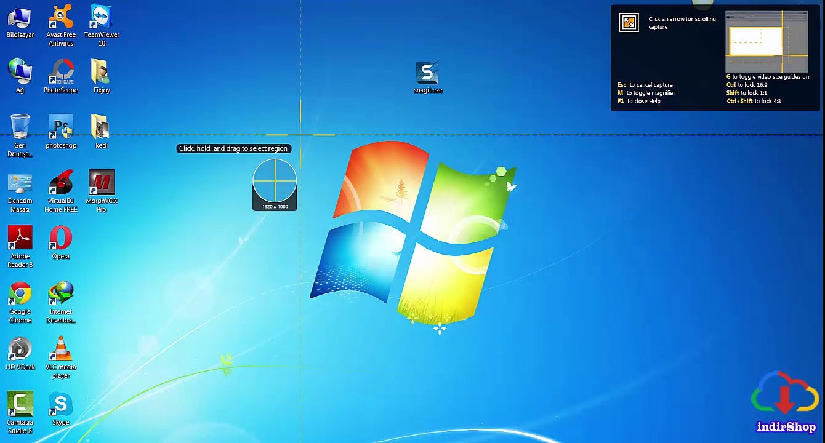Launch the Opera browser icon
This screenshot has height=443, width=825.
61,243
